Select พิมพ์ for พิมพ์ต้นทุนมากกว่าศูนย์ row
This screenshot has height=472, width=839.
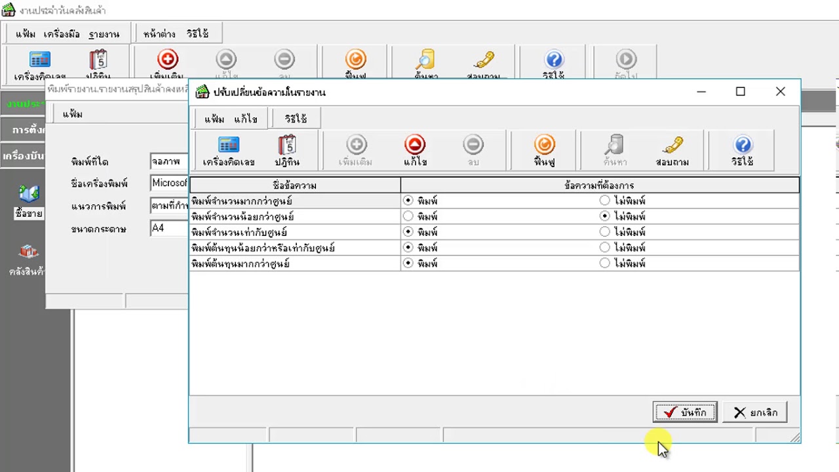(x=408, y=264)
